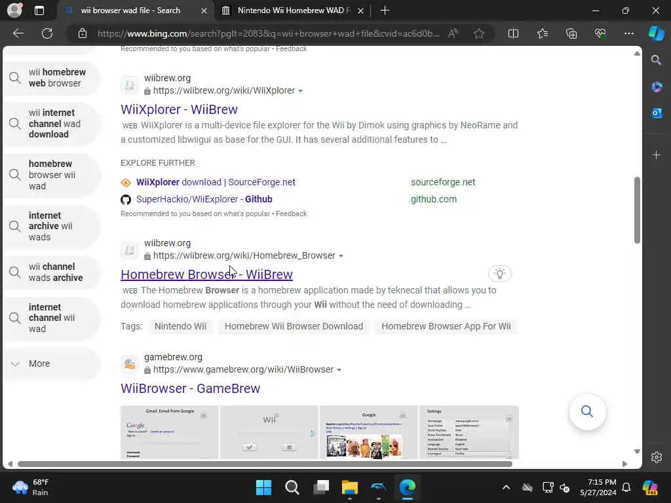Search internet channel wii wad suggestion
Viewport: 671px width, 503px height.
click(51, 318)
